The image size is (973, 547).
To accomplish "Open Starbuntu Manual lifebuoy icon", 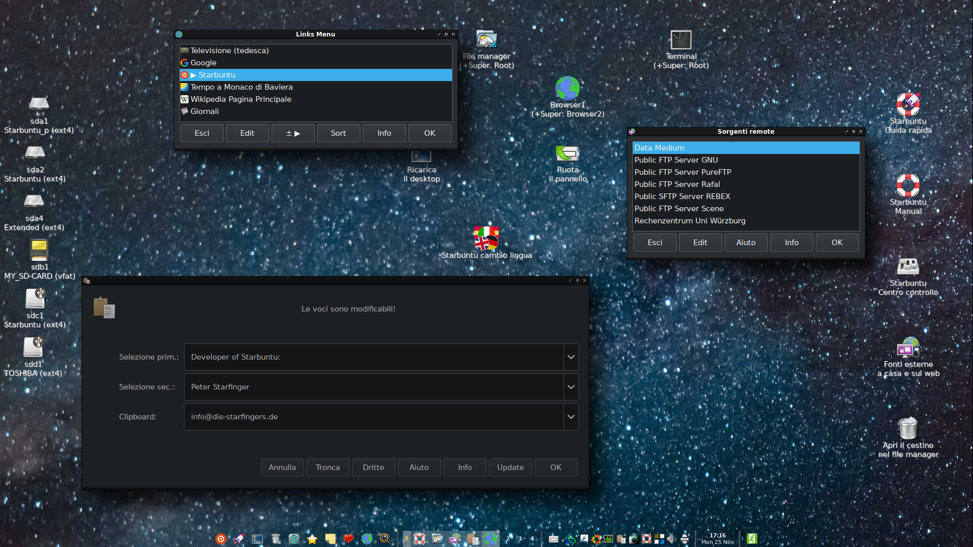I will (908, 185).
